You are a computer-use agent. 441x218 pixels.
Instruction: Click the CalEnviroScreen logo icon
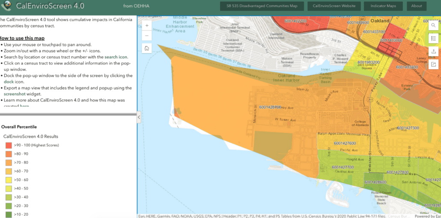[6, 6]
